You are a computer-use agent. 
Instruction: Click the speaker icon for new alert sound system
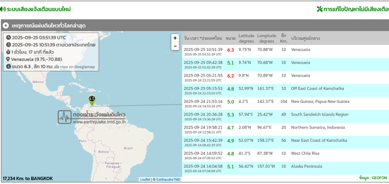coord(3,9)
